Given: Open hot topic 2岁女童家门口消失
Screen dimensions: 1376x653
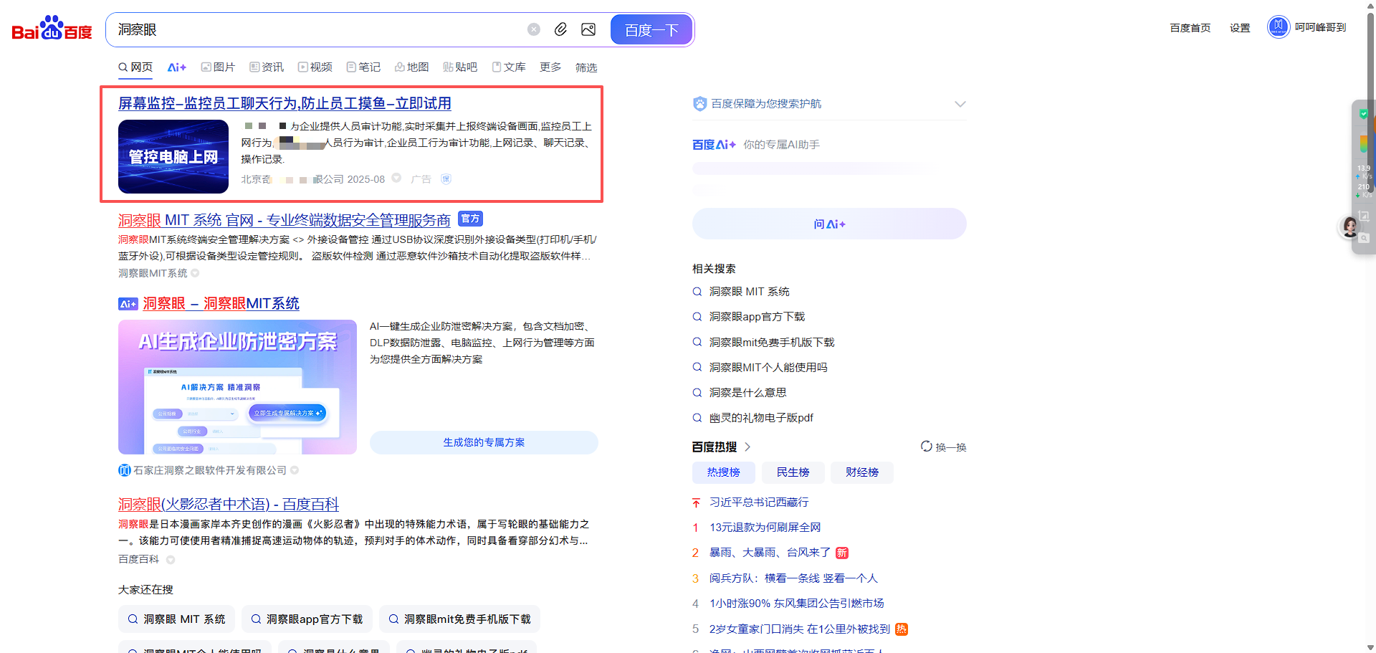Looking at the screenshot, I should pyautogui.click(x=799, y=629).
